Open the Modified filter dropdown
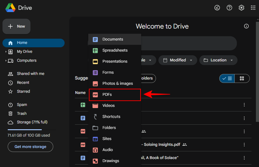Screen dimensions: 259x167 coord(178,60)
